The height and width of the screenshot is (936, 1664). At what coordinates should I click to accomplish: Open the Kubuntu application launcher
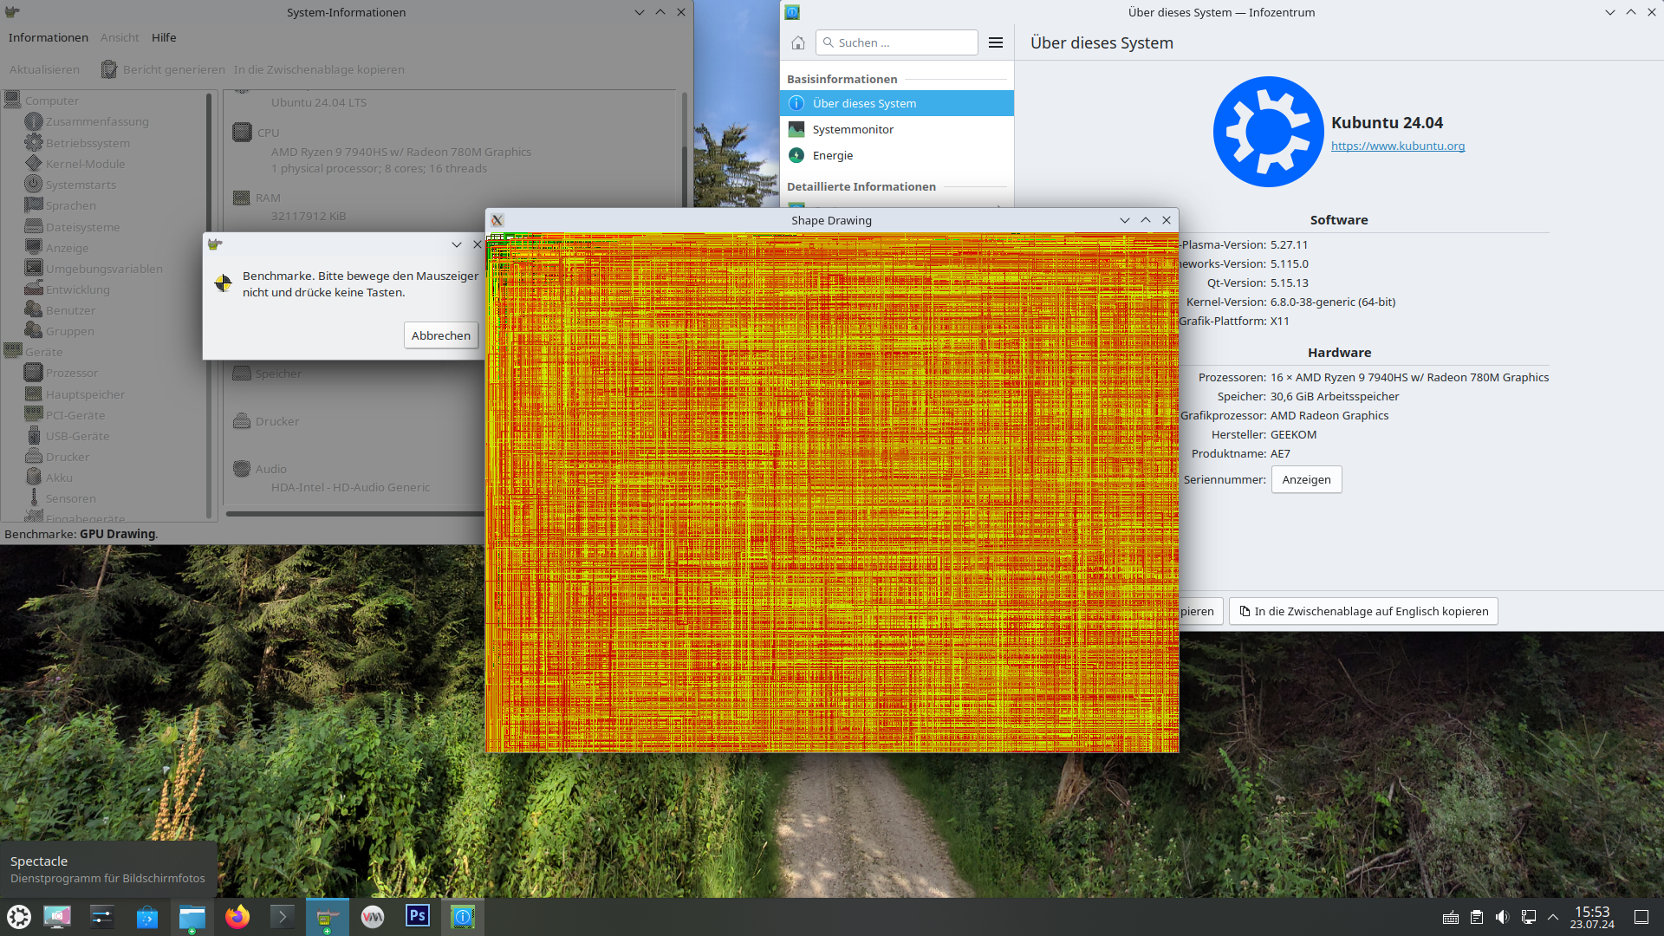click(x=19, y=916)
